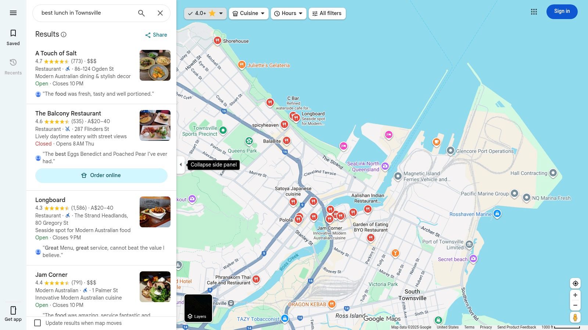
Task: Zoom in using the plus control
Action: coord(575,295)
